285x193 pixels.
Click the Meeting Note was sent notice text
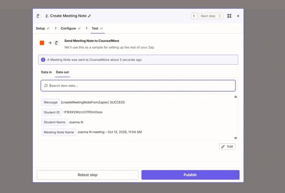95,60
